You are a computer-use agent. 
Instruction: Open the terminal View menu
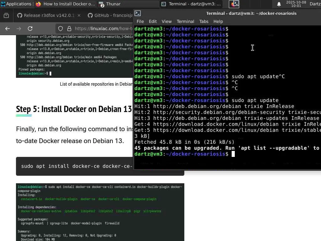coord(167,22)
